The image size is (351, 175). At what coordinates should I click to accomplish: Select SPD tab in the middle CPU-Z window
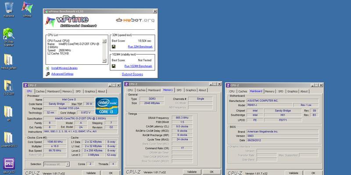[x=179, y=90]
